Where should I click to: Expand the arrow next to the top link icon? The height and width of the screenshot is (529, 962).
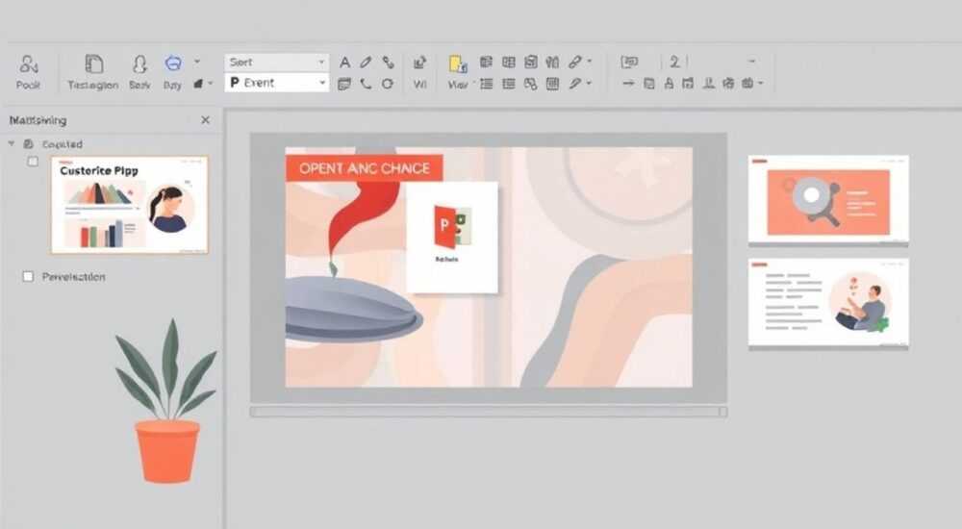coord(590,62)
